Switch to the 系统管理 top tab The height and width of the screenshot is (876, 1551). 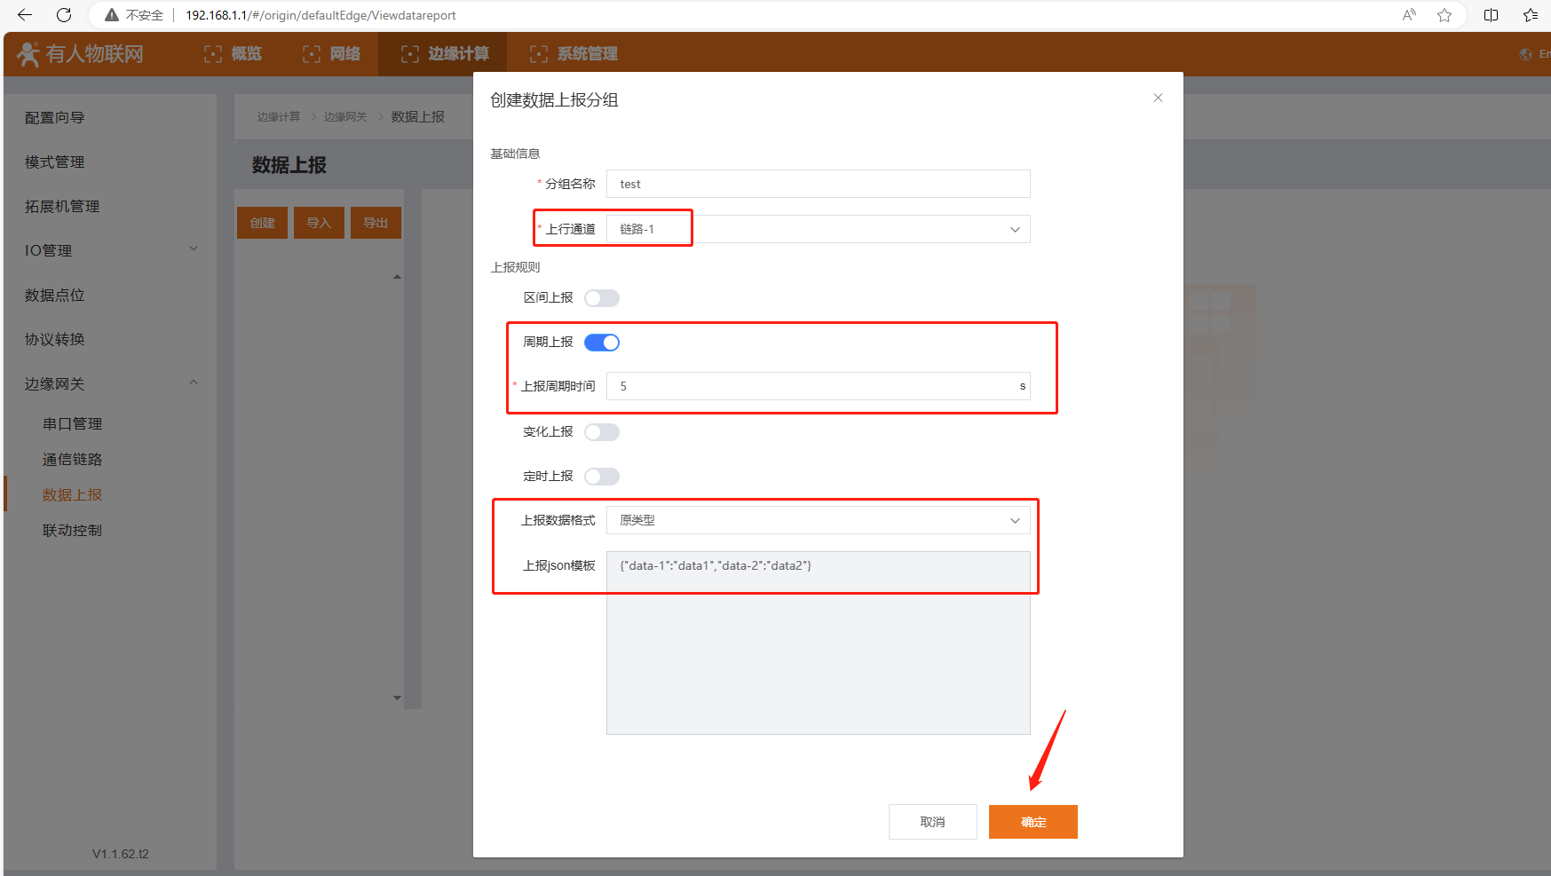coord(574,54)
